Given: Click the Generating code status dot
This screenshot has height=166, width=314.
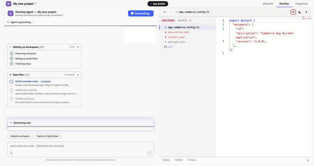Looking at the screenshot, I should 11,123.
